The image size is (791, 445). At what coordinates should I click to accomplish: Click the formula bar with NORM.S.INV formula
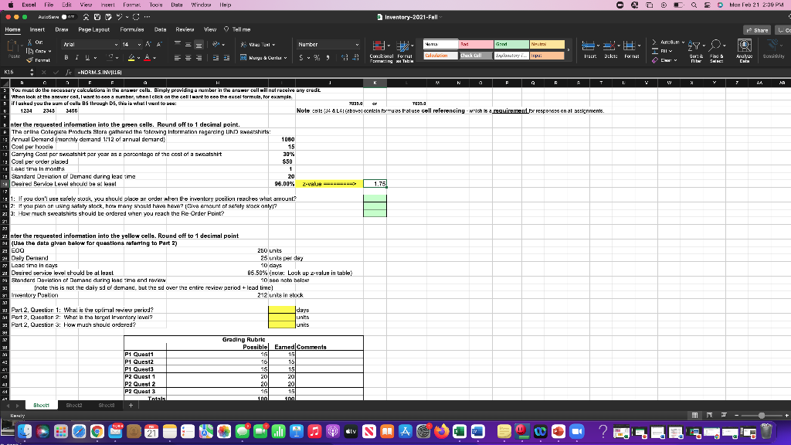[431, 72]
